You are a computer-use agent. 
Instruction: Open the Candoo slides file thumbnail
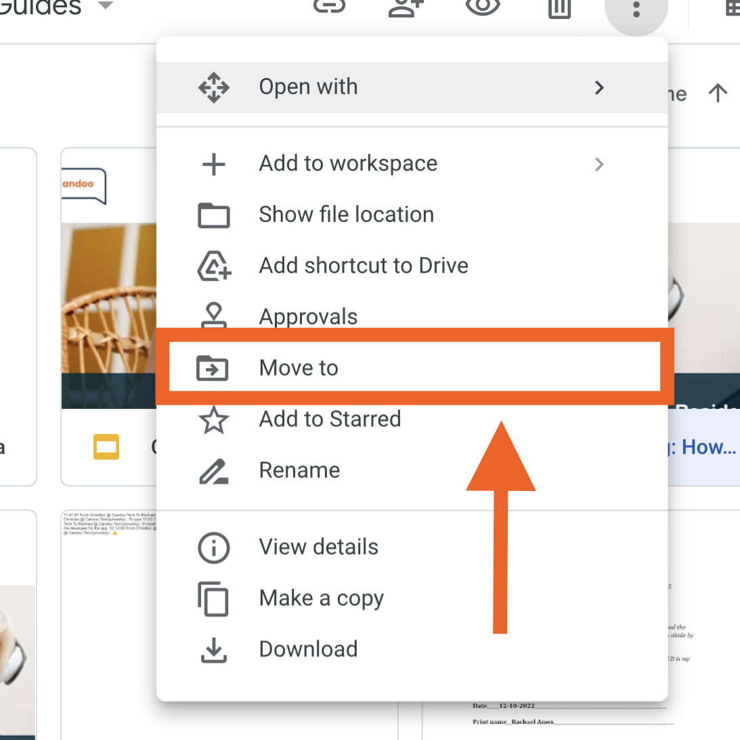pos(109,278)
